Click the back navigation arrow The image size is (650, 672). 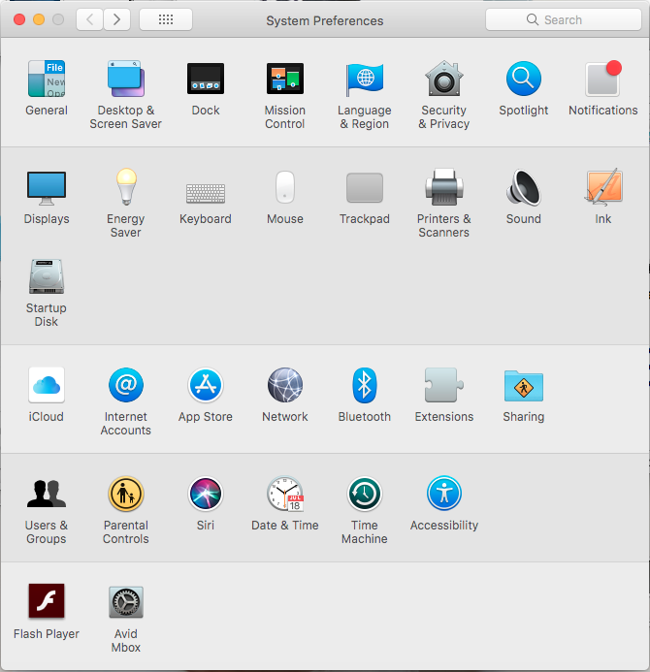89,19
